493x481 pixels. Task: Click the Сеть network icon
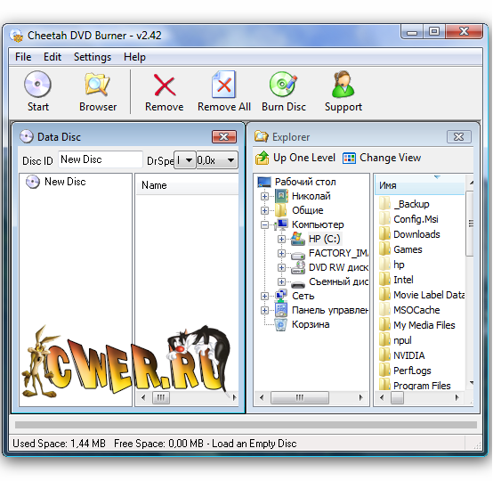tap(281, 295)
